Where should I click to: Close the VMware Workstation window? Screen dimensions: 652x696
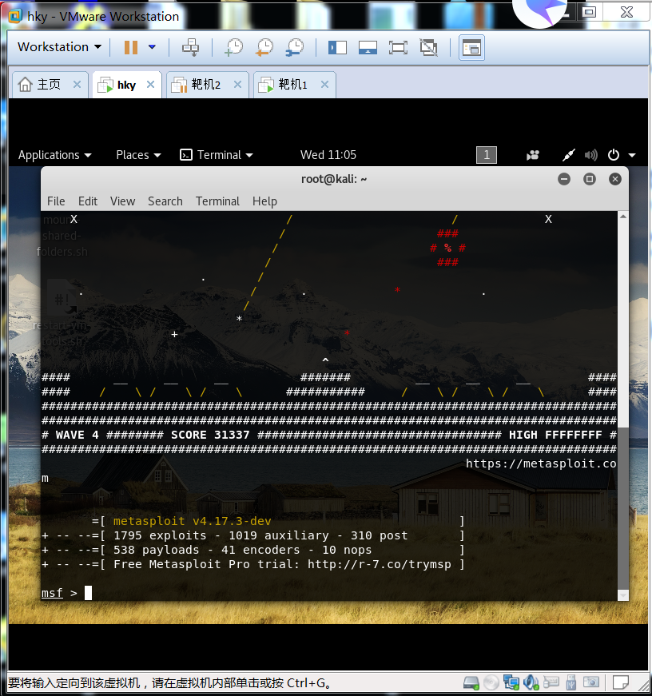pyautogui.click(x=626, y=12)
